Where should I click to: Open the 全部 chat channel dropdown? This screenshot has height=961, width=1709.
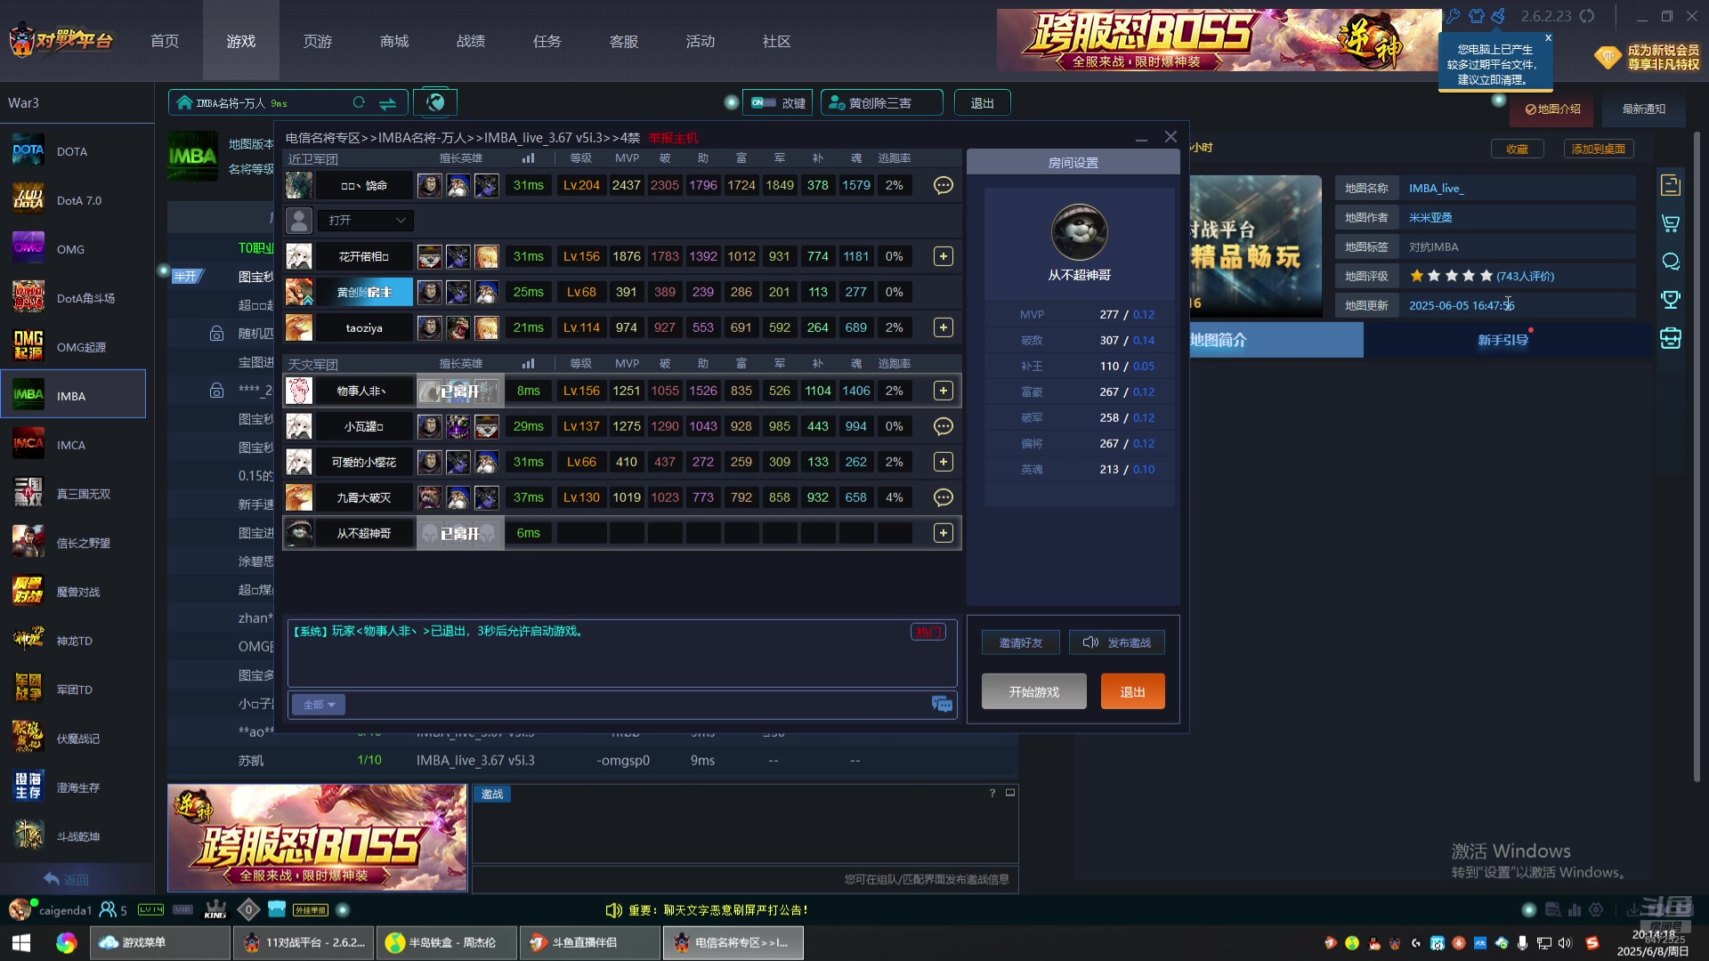pos(319,705)
